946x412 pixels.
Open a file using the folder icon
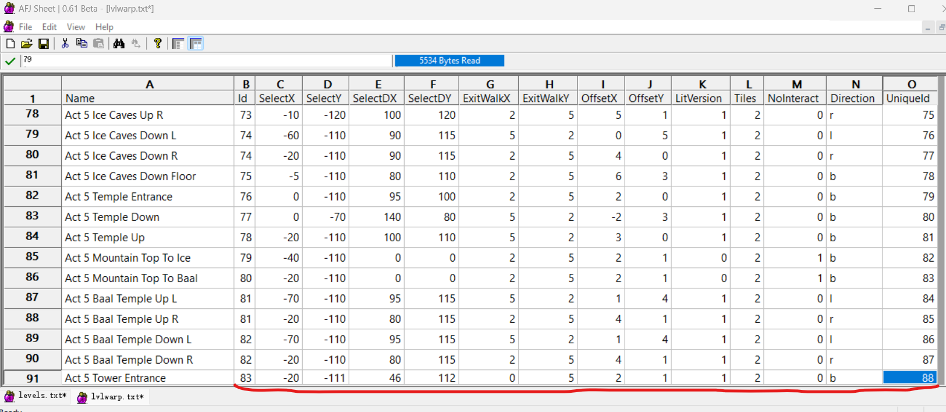pyautogui.click(x=26, y=44)
